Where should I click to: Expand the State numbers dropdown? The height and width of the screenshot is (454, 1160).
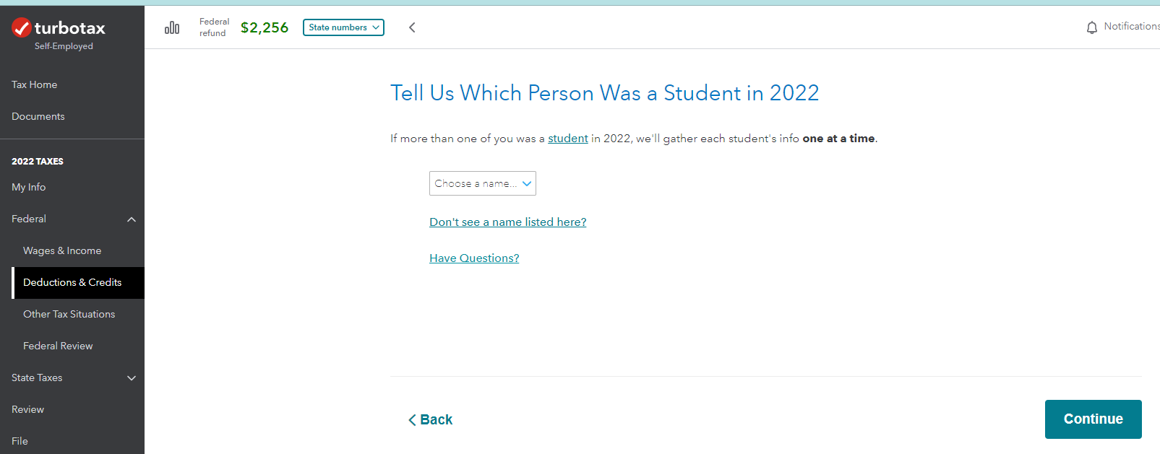(343, 27)
